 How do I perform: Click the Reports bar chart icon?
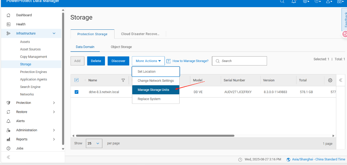pyautogui.click(x=8, y=139)
